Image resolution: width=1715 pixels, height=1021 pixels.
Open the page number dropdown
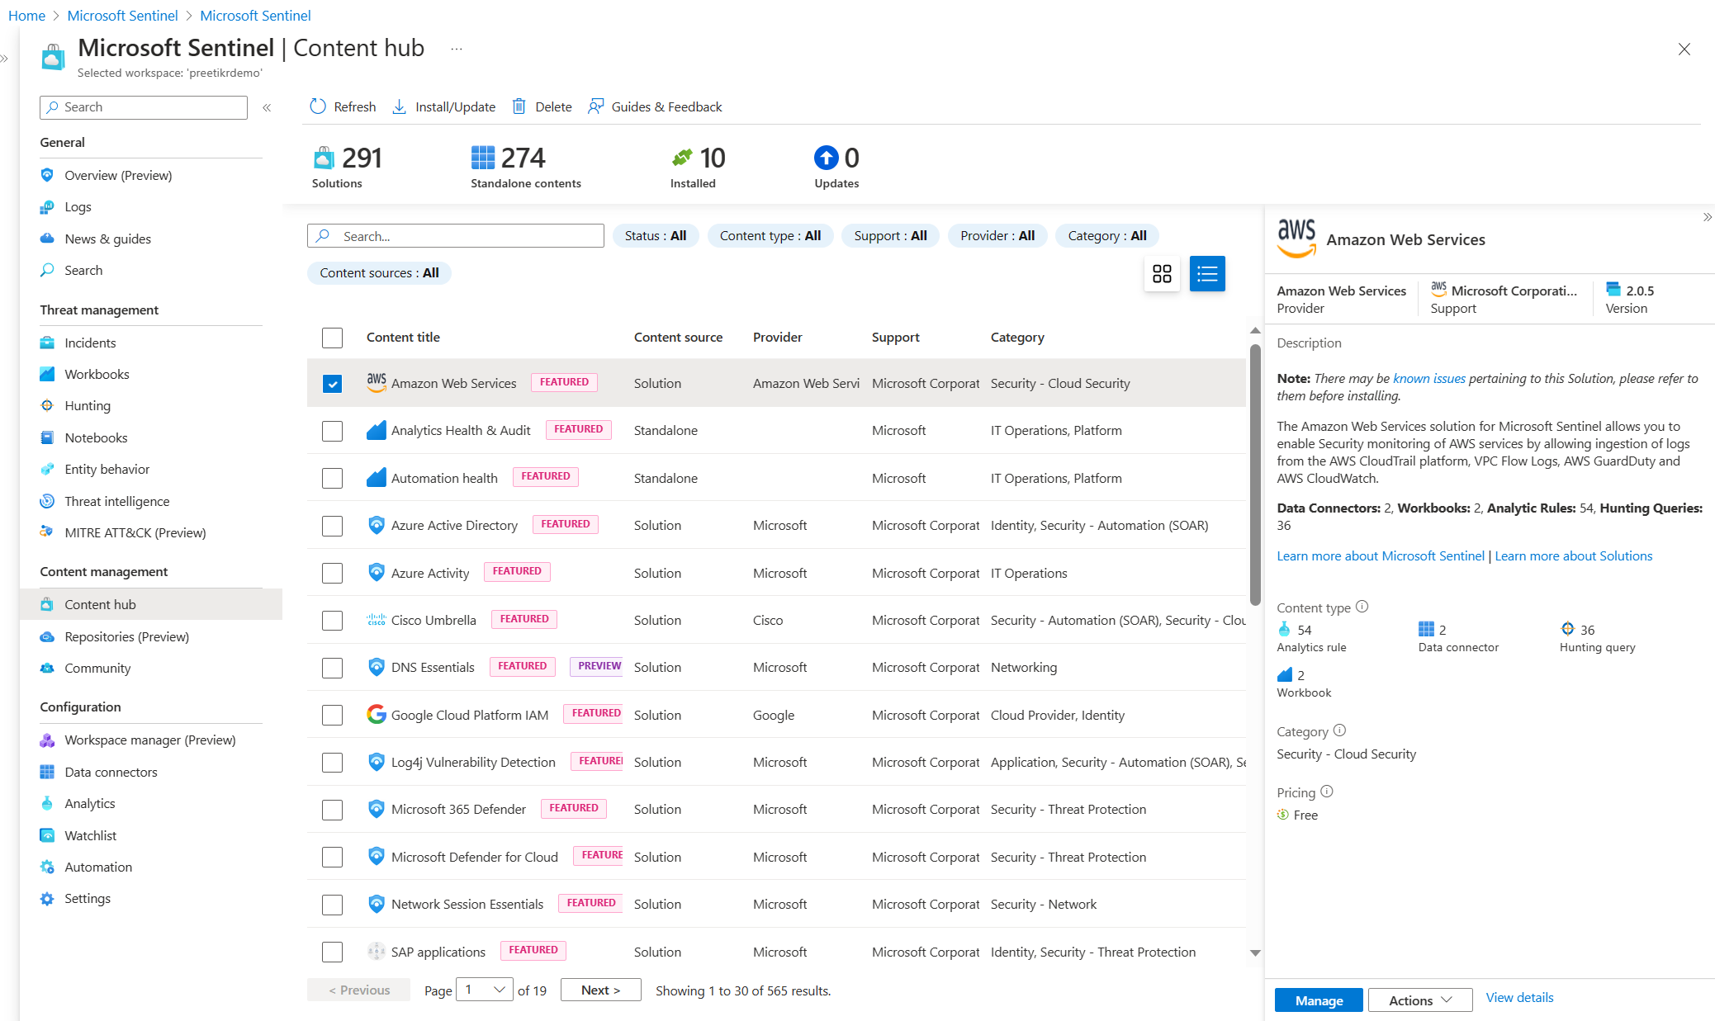486,990
